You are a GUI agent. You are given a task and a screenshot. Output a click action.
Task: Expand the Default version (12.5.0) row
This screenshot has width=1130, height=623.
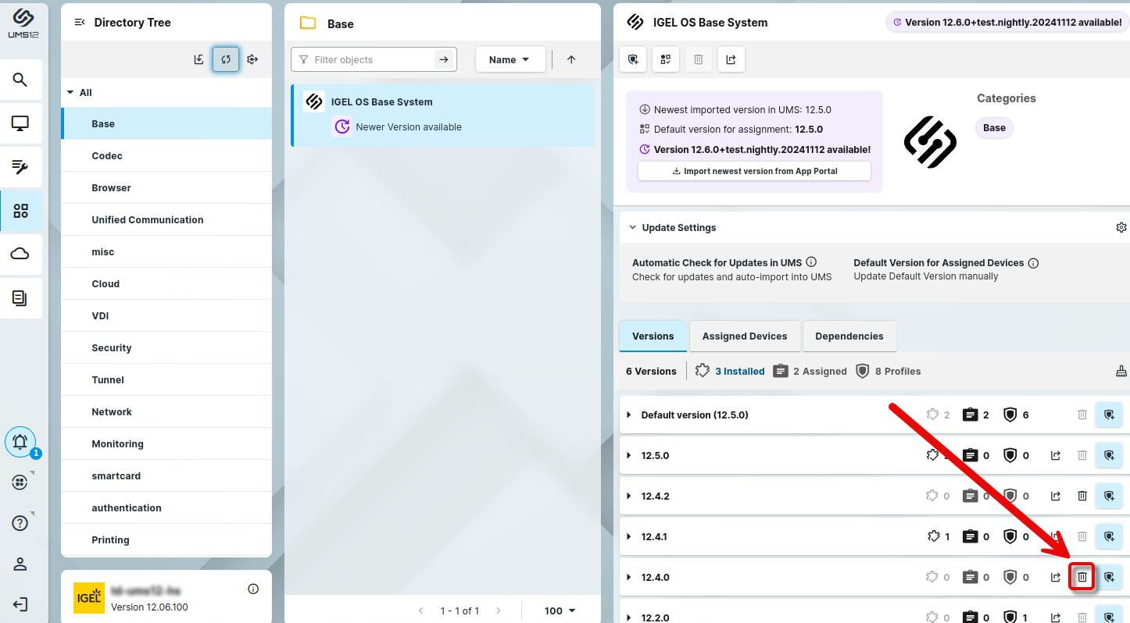coord(629,415)
